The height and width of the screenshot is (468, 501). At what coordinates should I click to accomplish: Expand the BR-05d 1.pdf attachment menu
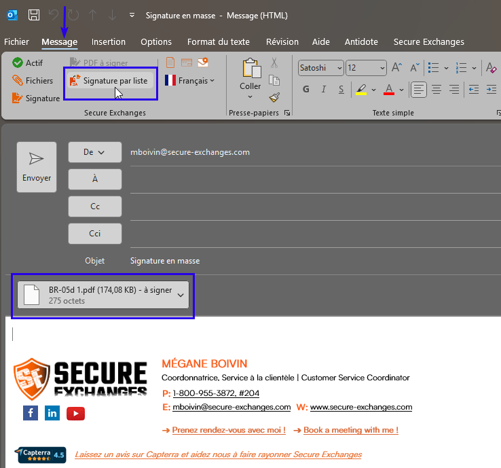[181, 295]
